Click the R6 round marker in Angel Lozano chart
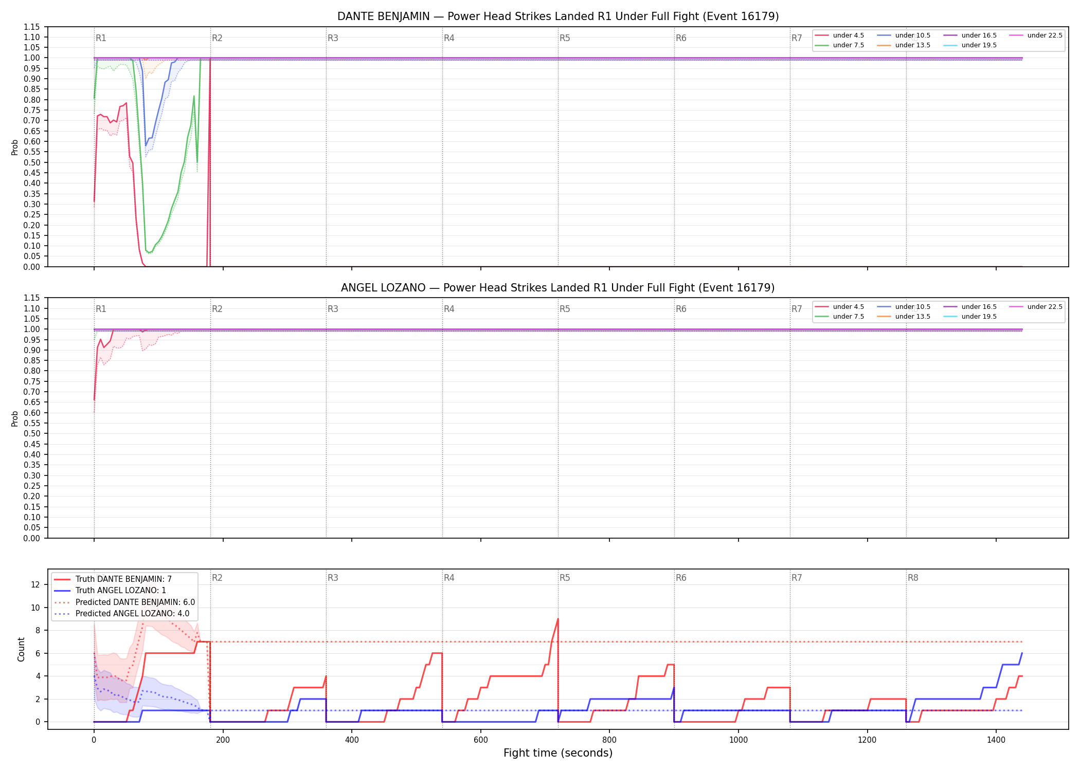This screenshot has width=1080, height=771. pyautogui.click(x=681, y=309)
